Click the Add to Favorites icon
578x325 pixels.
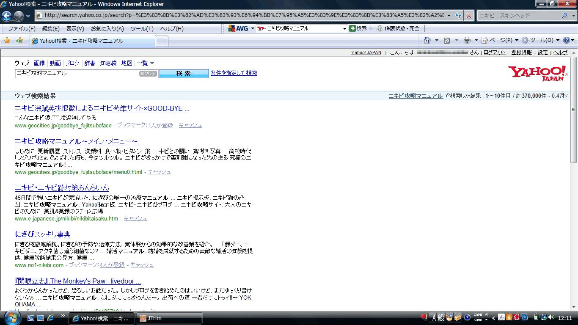[x=19, y=41]
